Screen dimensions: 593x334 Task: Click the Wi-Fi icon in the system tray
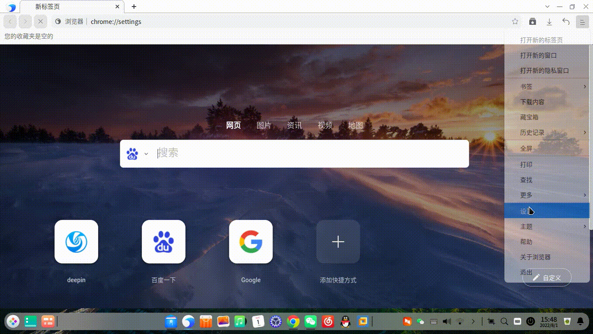(460, 321)
